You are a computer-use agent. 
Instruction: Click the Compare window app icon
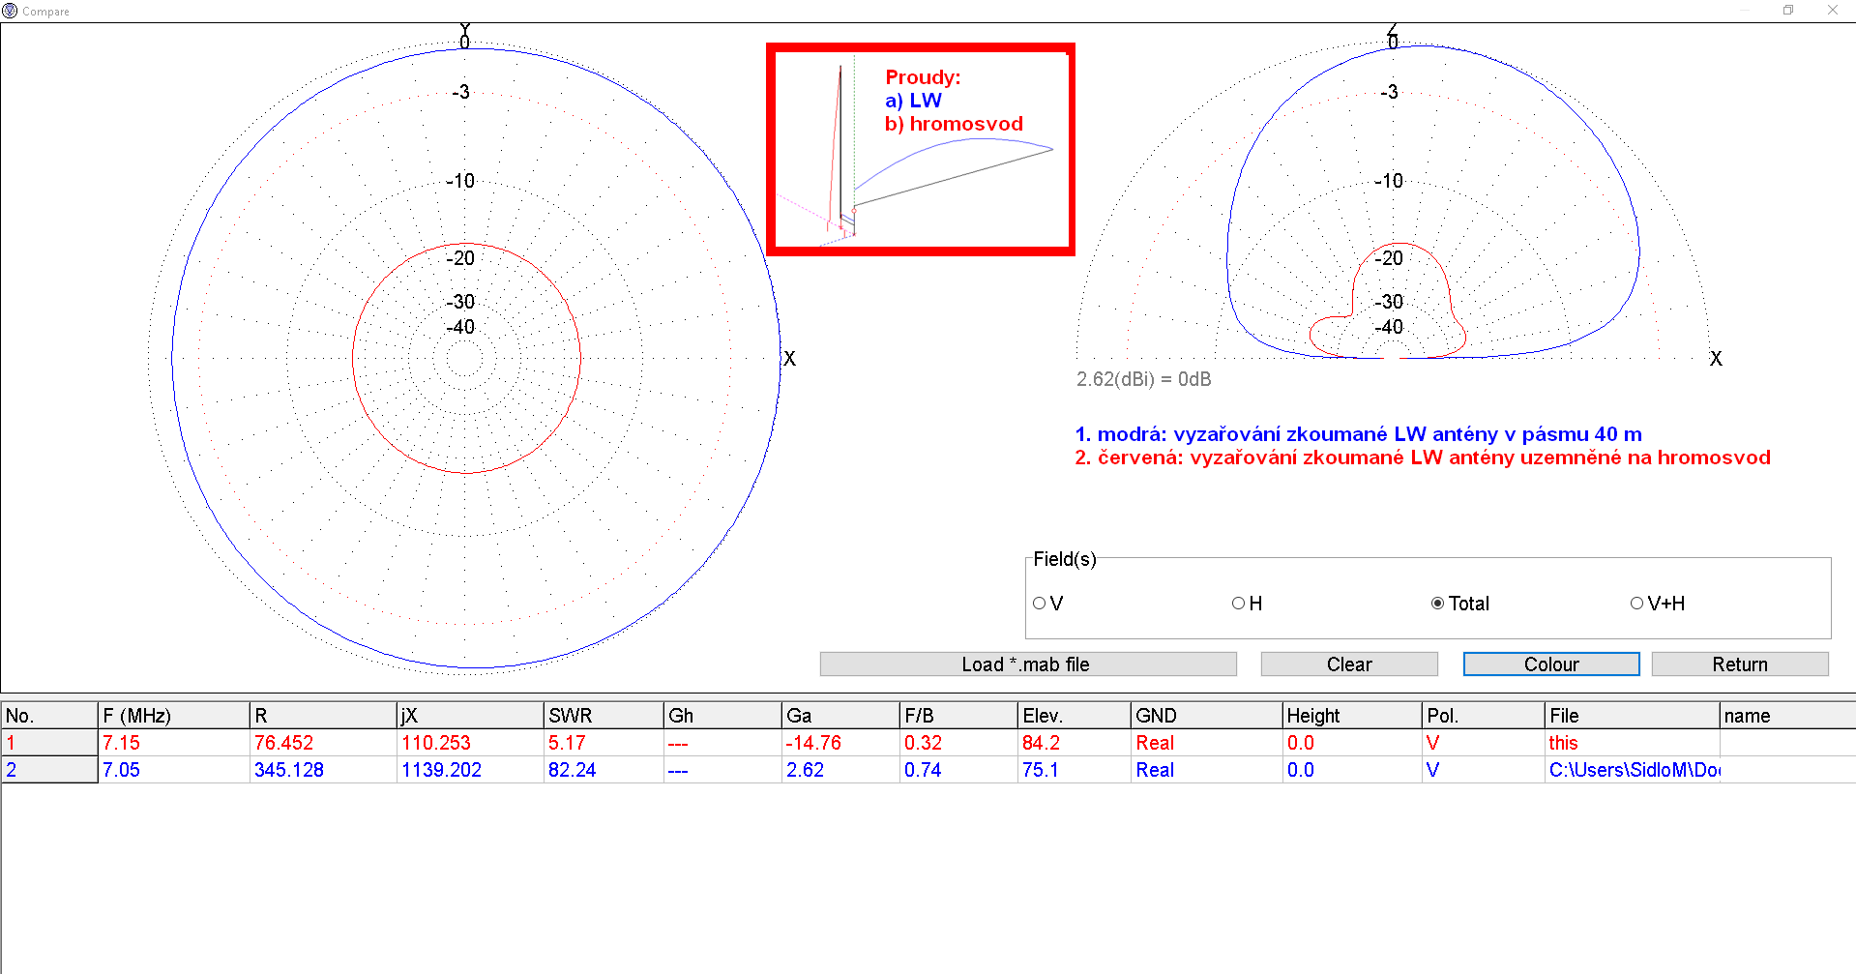click(x=10, y=11)
